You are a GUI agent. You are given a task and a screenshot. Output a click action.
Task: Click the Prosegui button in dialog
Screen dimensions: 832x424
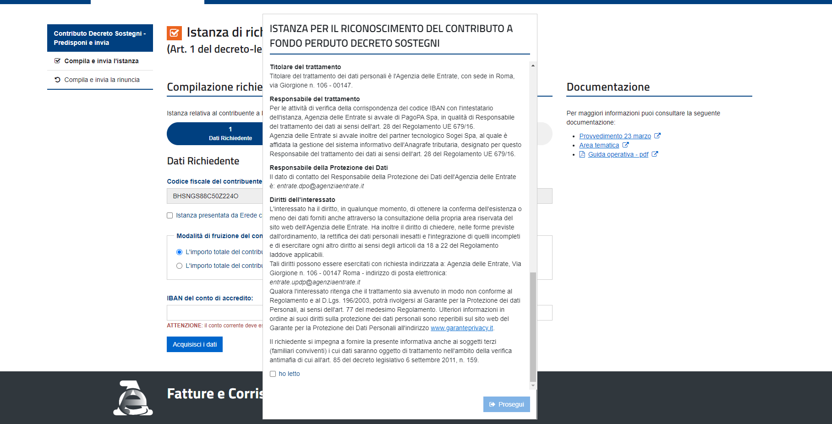coord(506,404)
